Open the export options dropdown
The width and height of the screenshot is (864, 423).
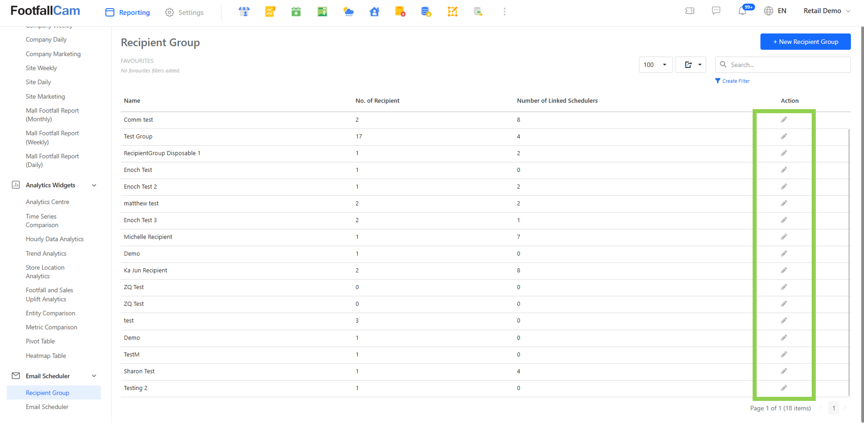(690, 64)
